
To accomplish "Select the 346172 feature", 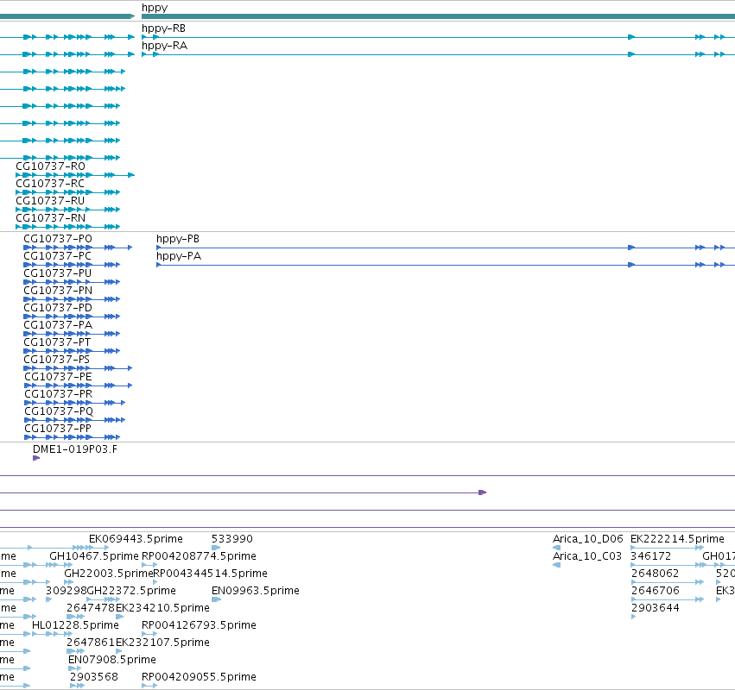I will pyautogui.click(x=650, y=556).
